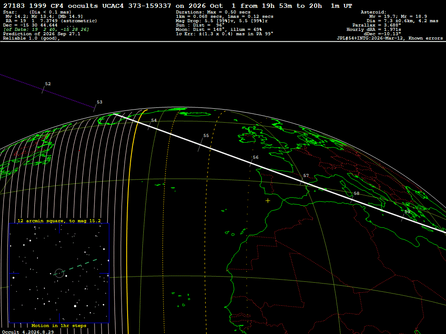Click the yellow plus crosshair marker

click(x=268, y=201)
